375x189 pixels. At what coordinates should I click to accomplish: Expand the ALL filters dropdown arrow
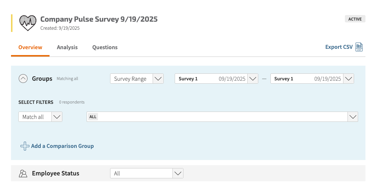[x=353, y=117]
